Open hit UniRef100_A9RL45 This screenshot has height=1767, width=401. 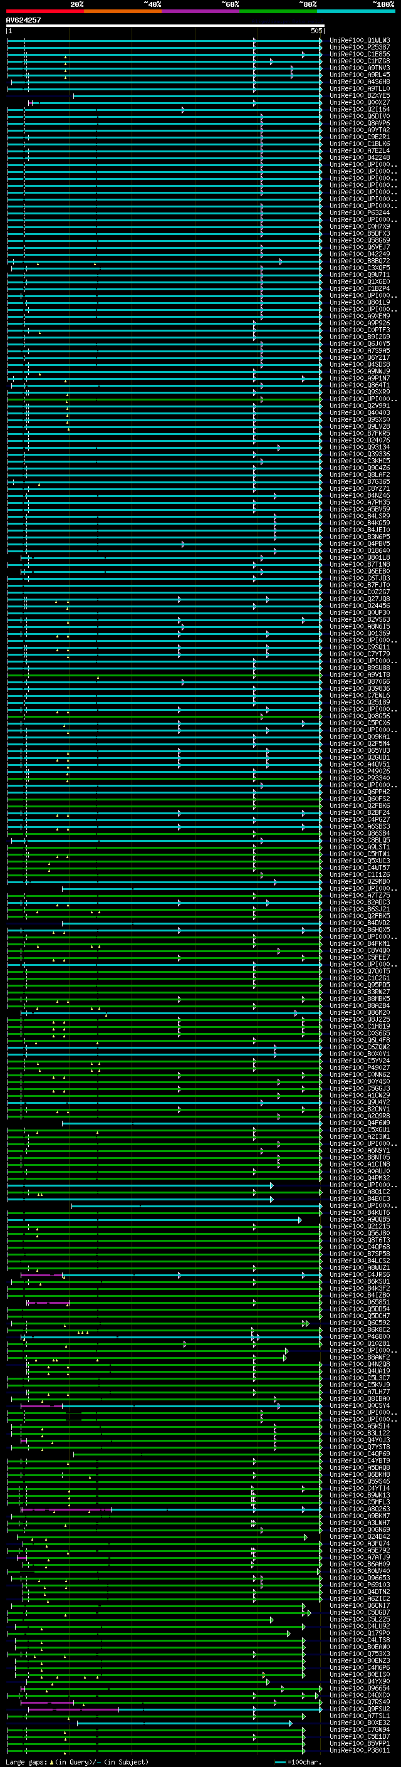pyautogui.click(x=360, y=75)
